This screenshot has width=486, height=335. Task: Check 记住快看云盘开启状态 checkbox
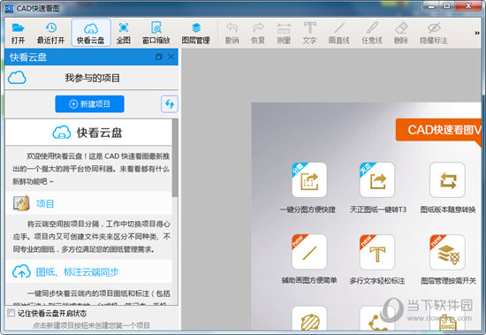coord(11,313)
